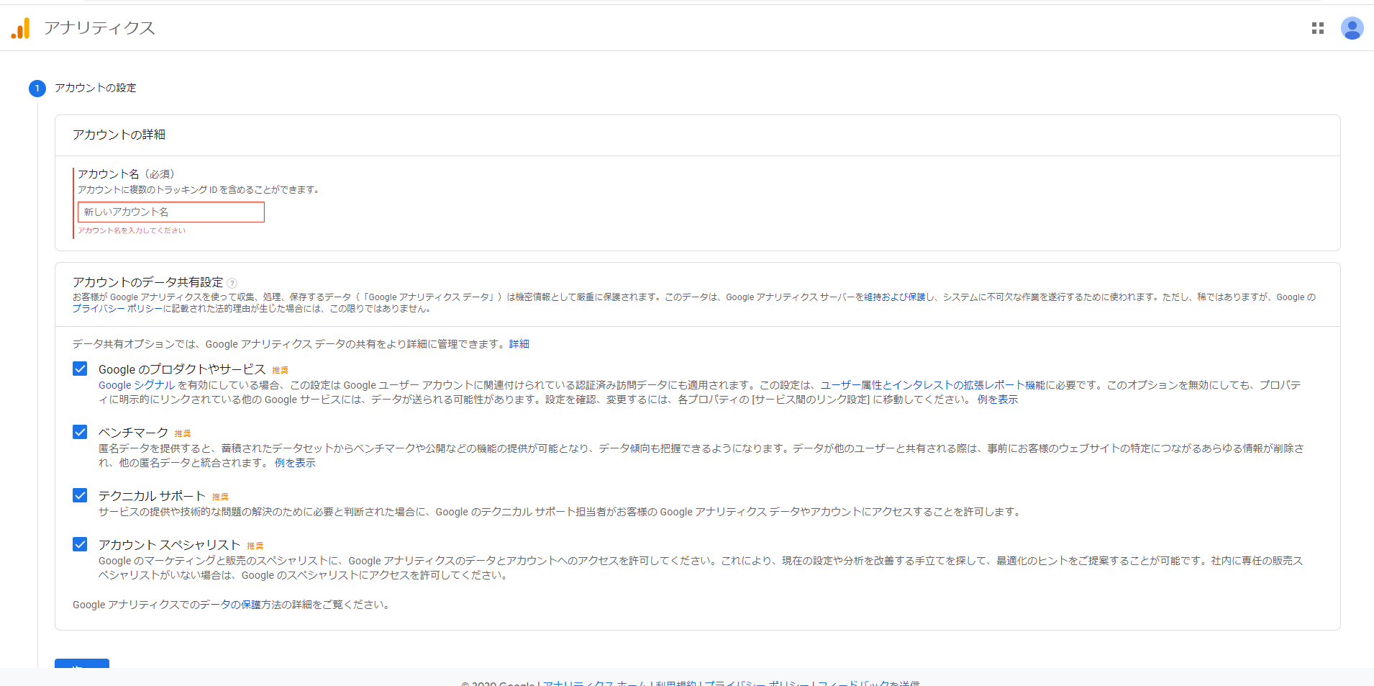The width and height of the screenshot is (1374, 686).
Task: Select the ベンチマーク option label
Action: 133,433
